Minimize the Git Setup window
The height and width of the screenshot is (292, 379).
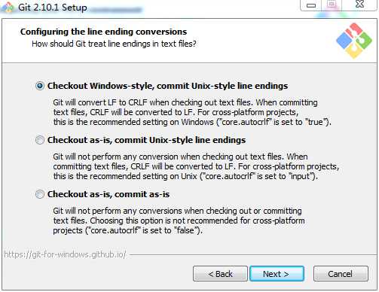point(311,5)
